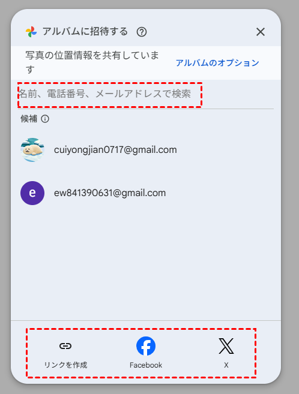Image resolution: width=299 pixels, height=394 pixels.
Task: Close the album invite dialog
Action: [x=261, y=32]
